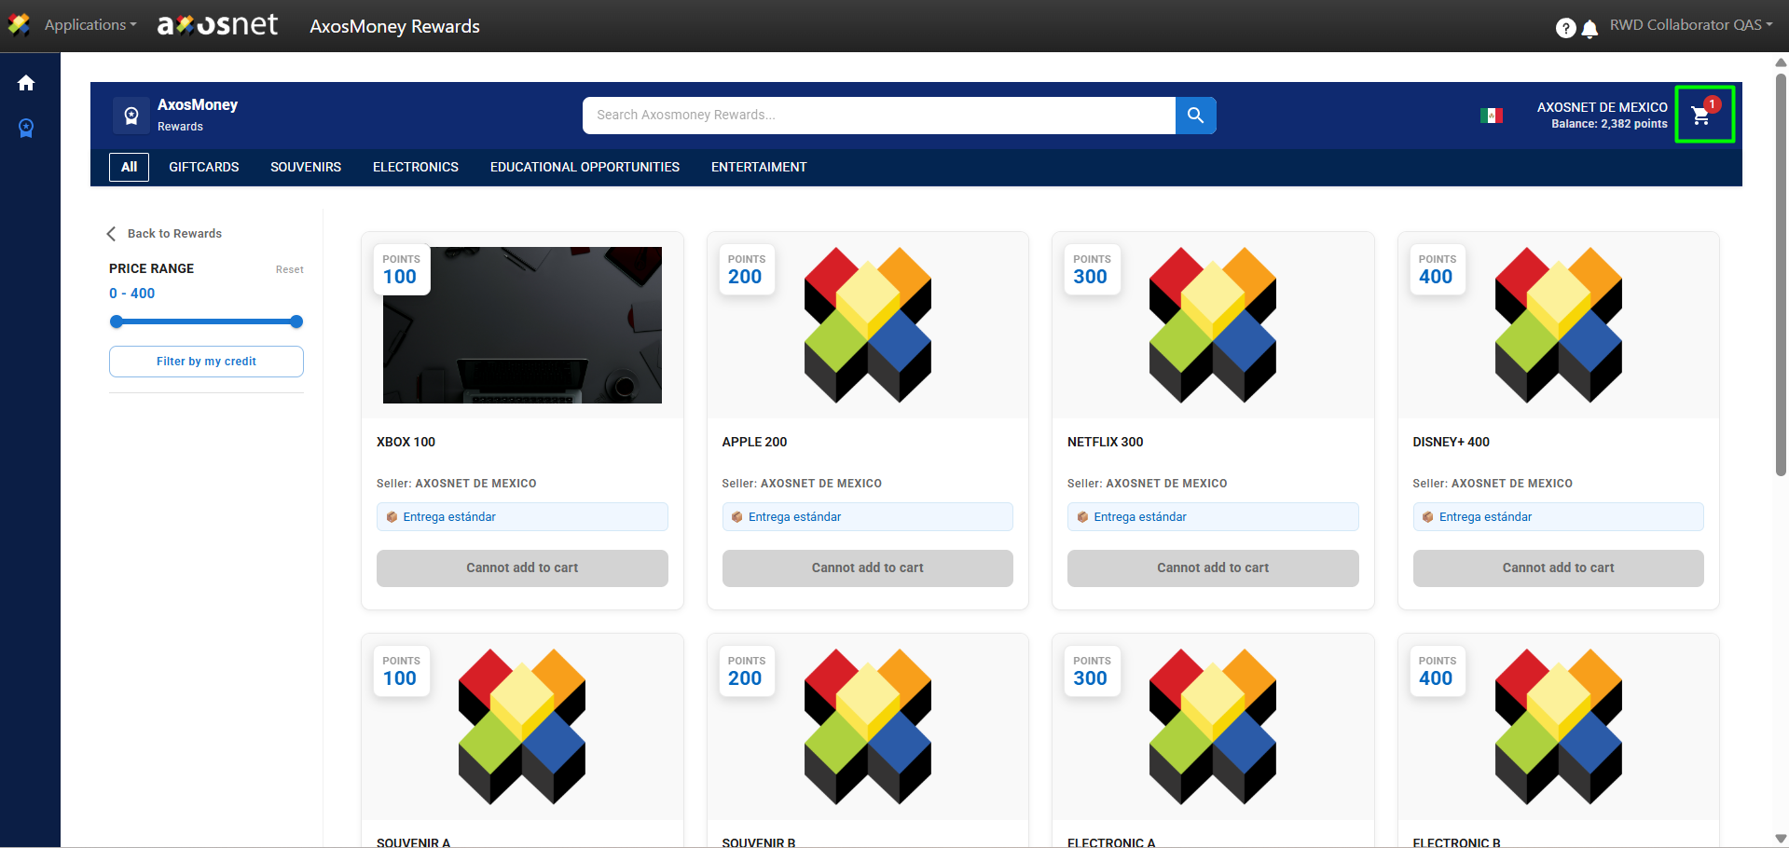Click the right price range slider handle
The height and width of the screenshot is (848, 1789).
pyautogui.click(x=296, y=321)
